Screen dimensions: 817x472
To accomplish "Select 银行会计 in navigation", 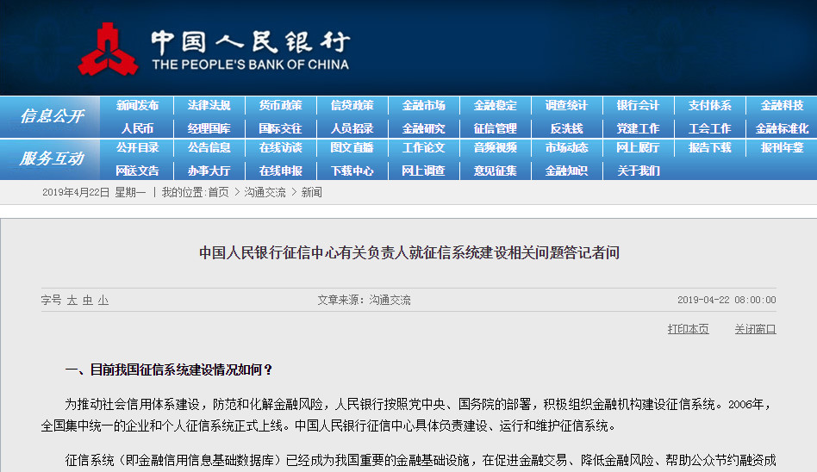I will tap(638, 105).
